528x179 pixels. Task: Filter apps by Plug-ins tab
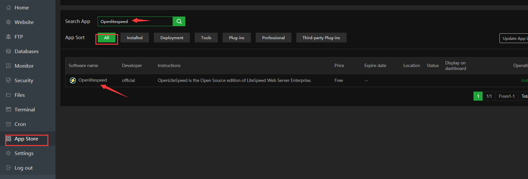point(237,38)
